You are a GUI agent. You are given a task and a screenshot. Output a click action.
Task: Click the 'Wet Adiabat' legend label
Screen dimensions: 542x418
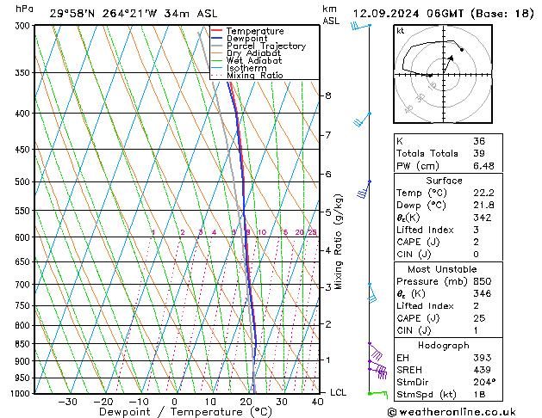pos(254,60)
